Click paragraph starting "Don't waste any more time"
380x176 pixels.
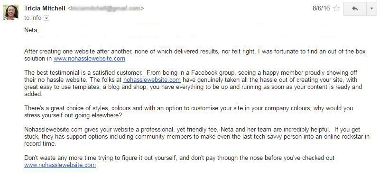(179, 161)
